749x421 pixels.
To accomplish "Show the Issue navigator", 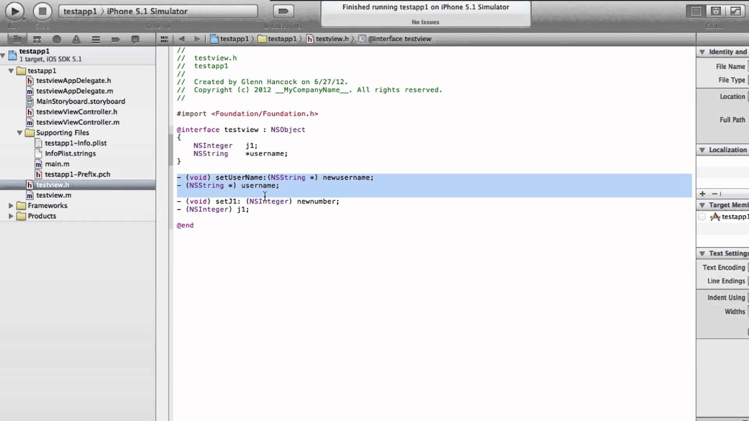I will click(x=76, y=39).
